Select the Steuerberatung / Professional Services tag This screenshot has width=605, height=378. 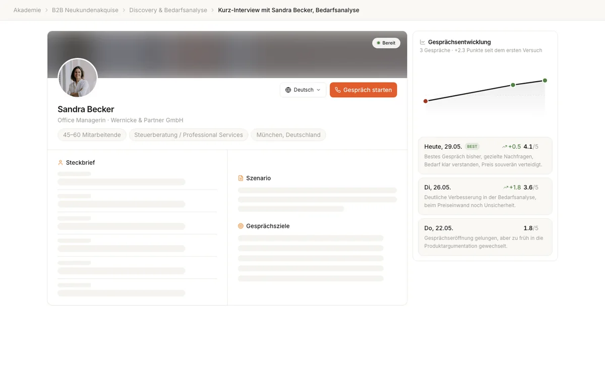pyautogui.click(x=189, y=135)
